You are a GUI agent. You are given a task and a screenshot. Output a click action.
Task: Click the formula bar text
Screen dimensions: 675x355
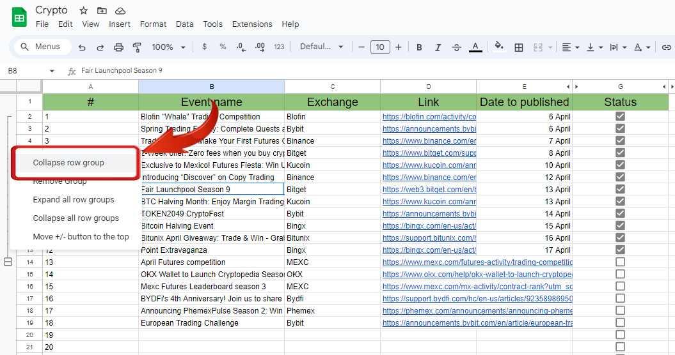pyautogui.click(x=122, y=70)
